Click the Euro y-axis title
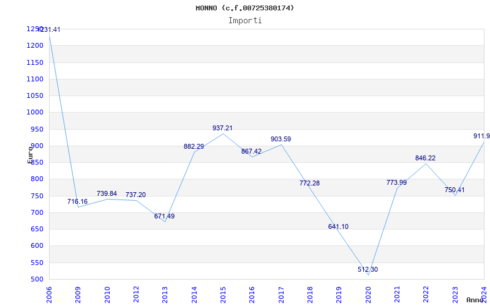The height and width of the screenshot is (306, 490). click(30, 154)
